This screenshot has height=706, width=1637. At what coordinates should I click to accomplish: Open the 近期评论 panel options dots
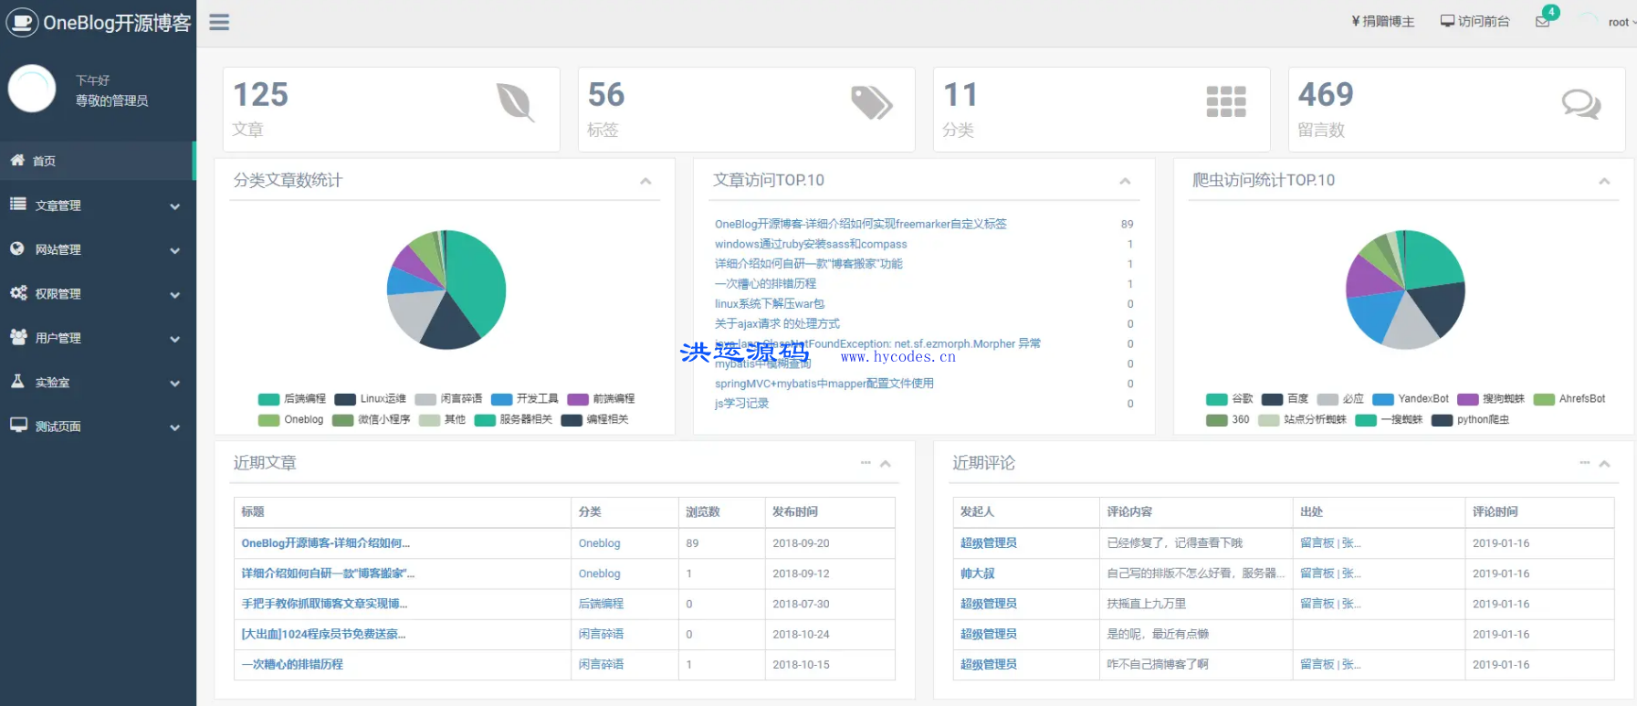(1585, 463)
